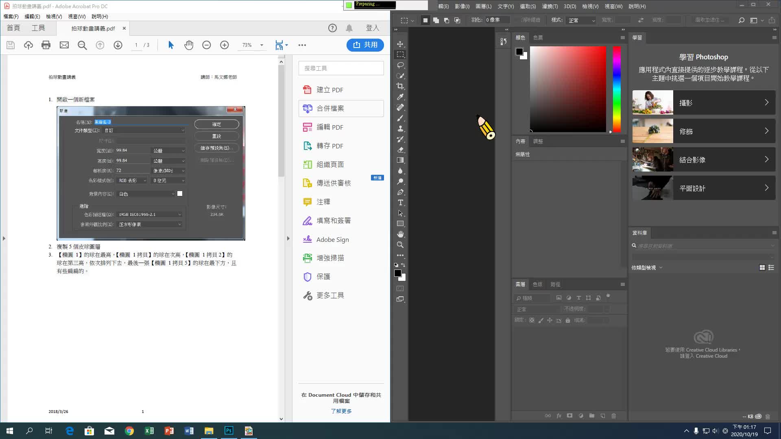Image resolution: width=781 pixels, height=439 pixels.
Task: Select the Pen tool
Action: point(400,192)
